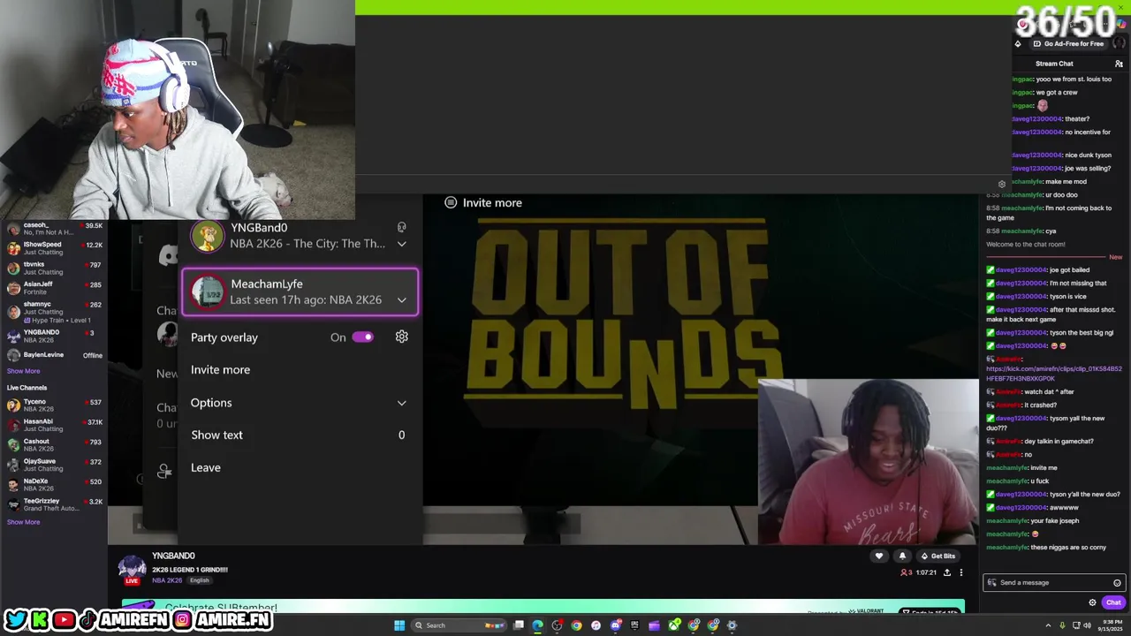The height and width of the screenshot is (636, 1131).
Task: Open TeeGrizzley live channel in sidebar
Action: click(x=54, y=504)
